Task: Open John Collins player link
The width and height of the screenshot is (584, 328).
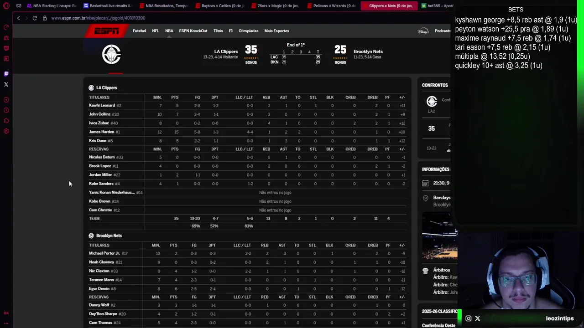Action: click(x=100, y=114)
